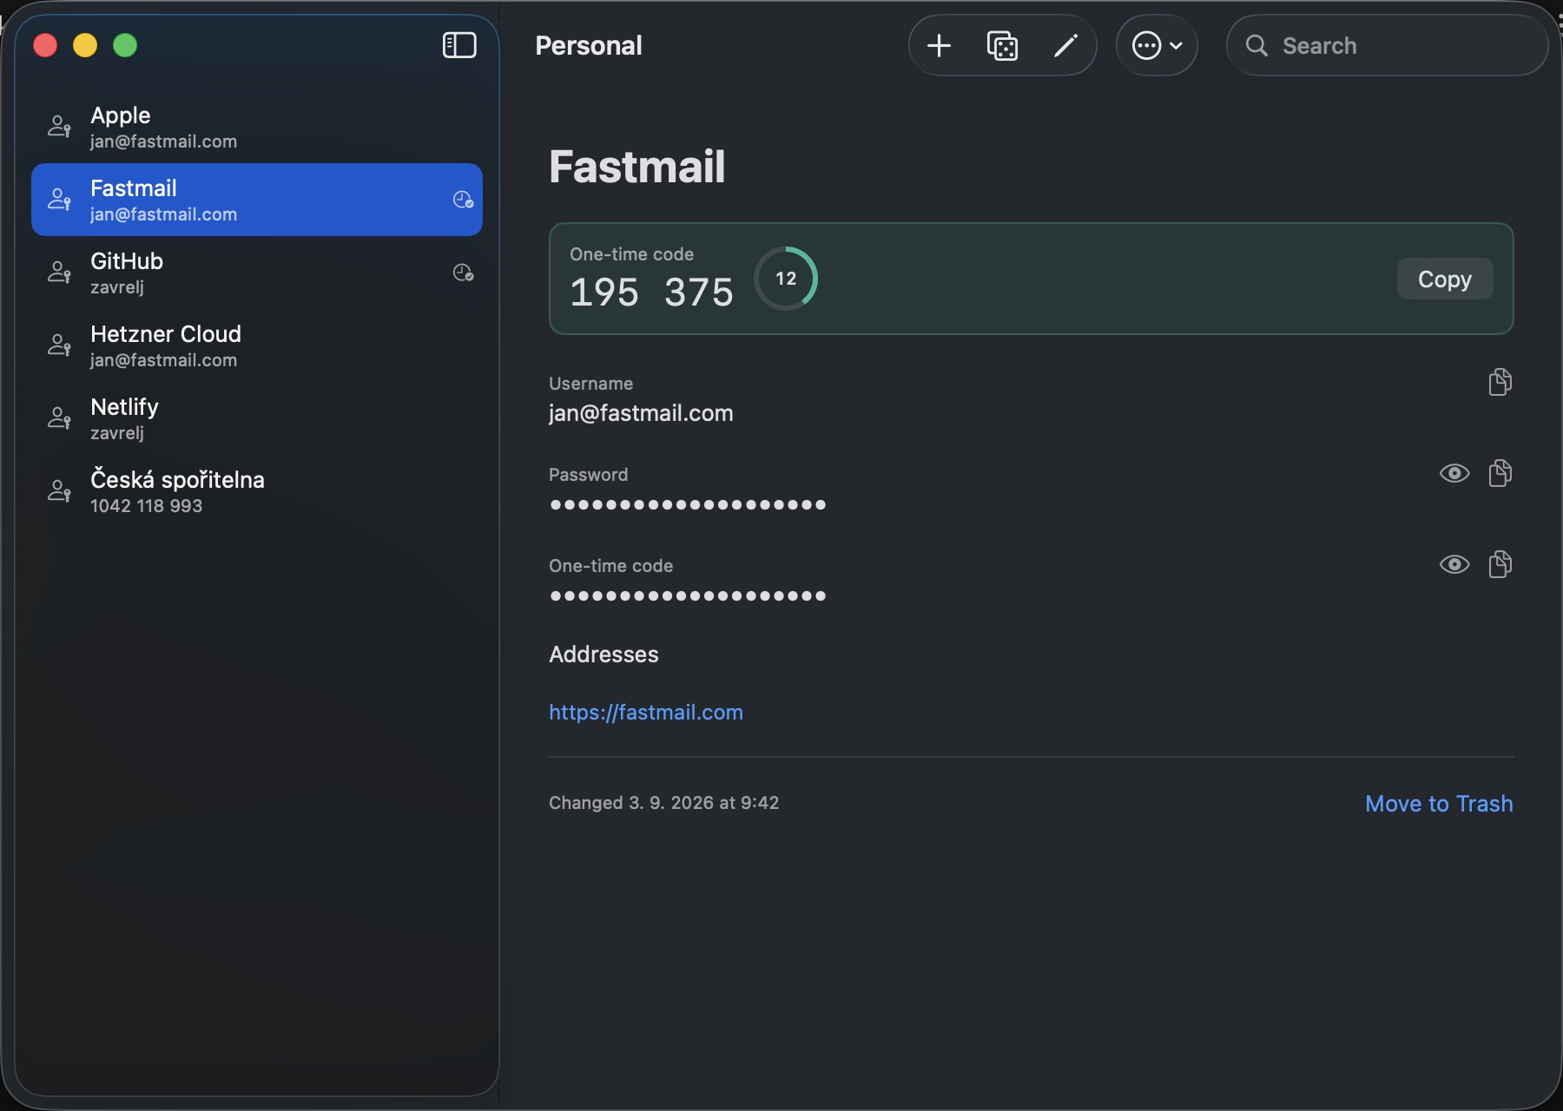Open the more actions ellipsis menu

tap(1157, 45)
